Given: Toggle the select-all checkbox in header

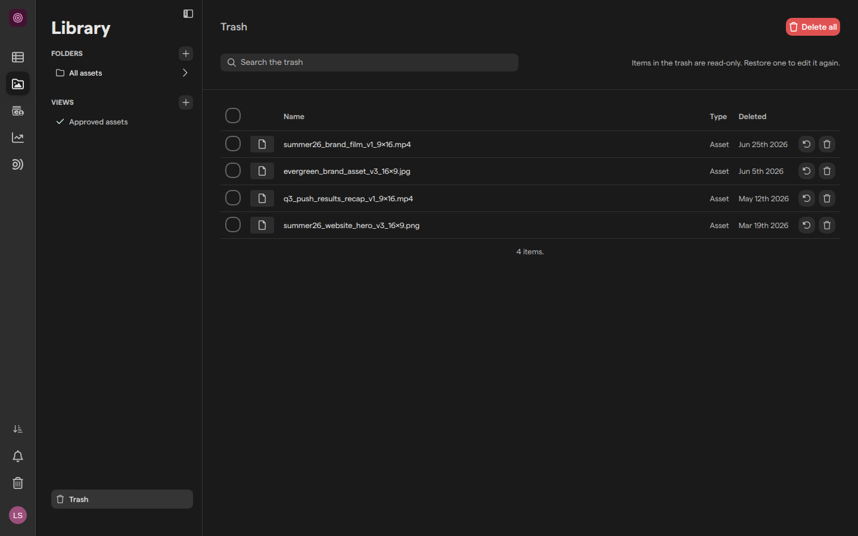Looking at the screenshot, I should click(233, 116).
